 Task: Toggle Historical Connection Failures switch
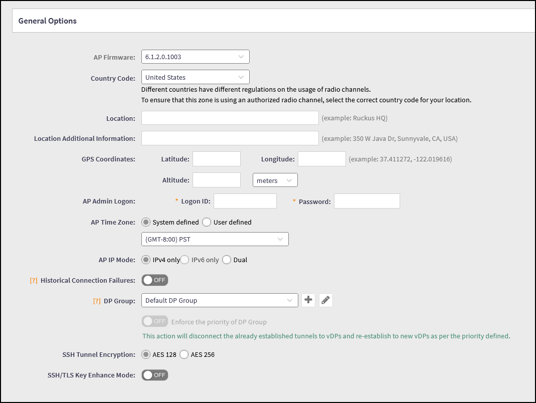[x=155, y=280]
